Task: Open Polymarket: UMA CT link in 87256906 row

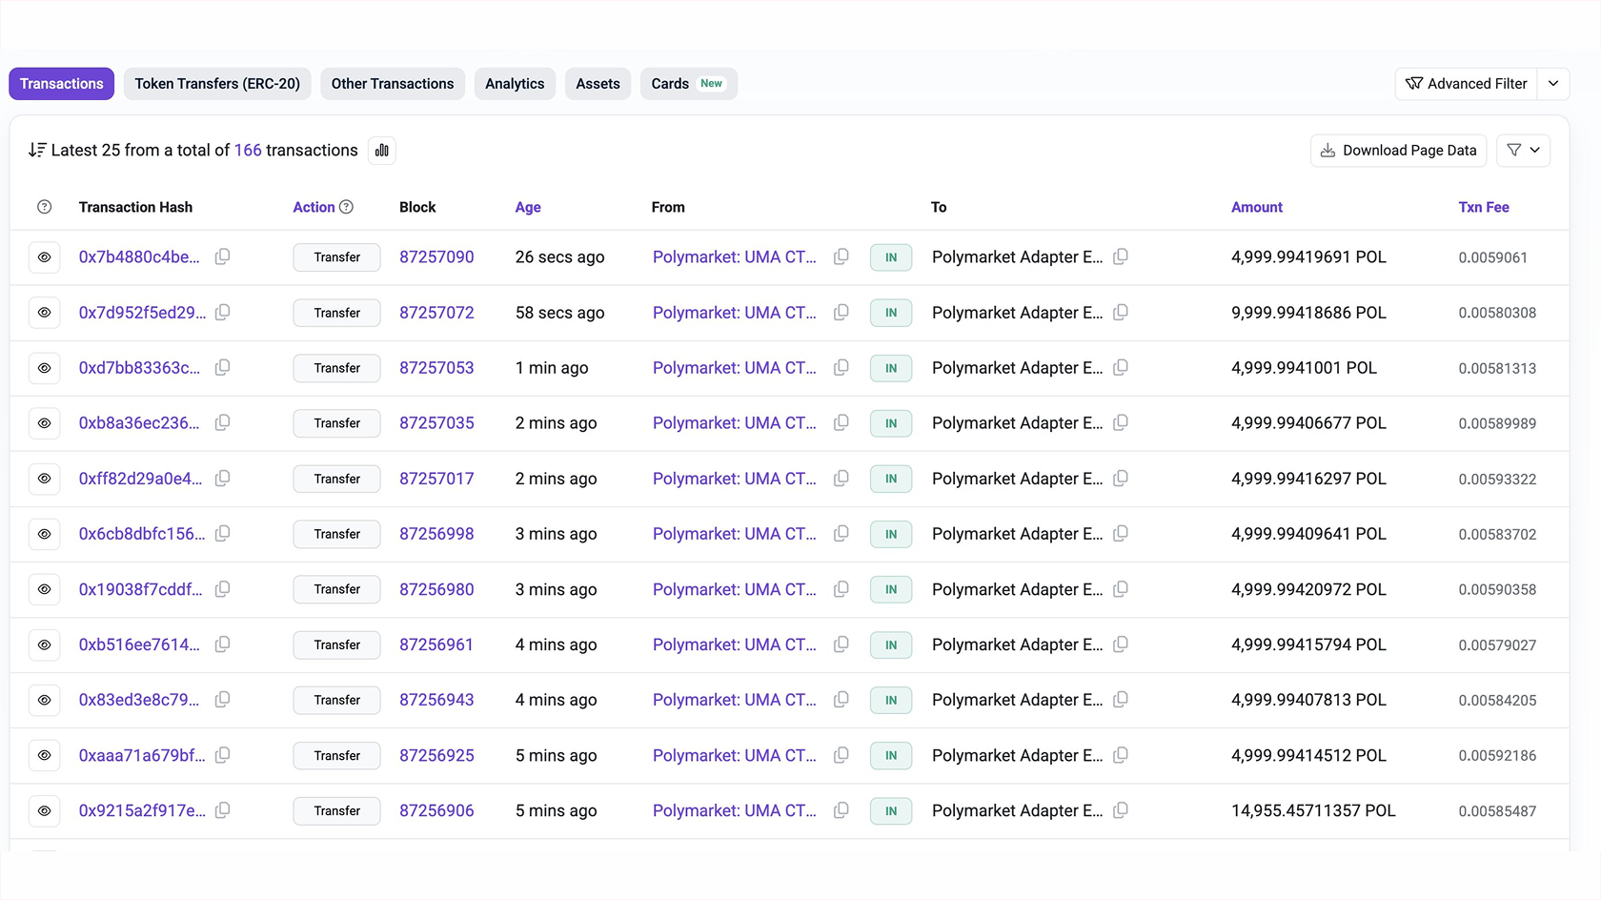Action: pyautogui.click(x=735, y=810)
